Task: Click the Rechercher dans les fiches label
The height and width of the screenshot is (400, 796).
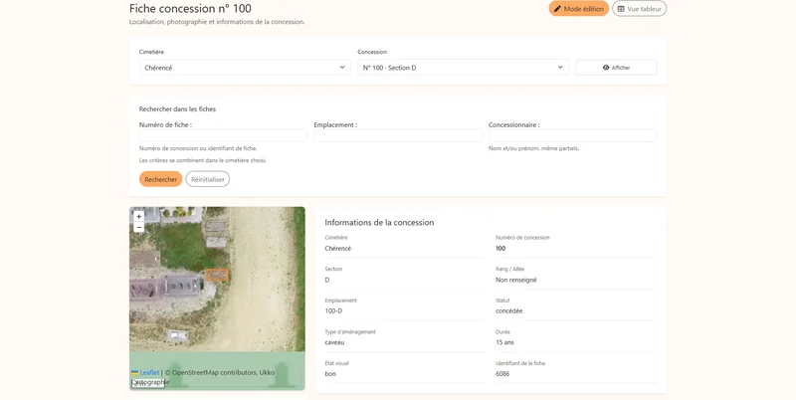Action: (x=177, y=109)
